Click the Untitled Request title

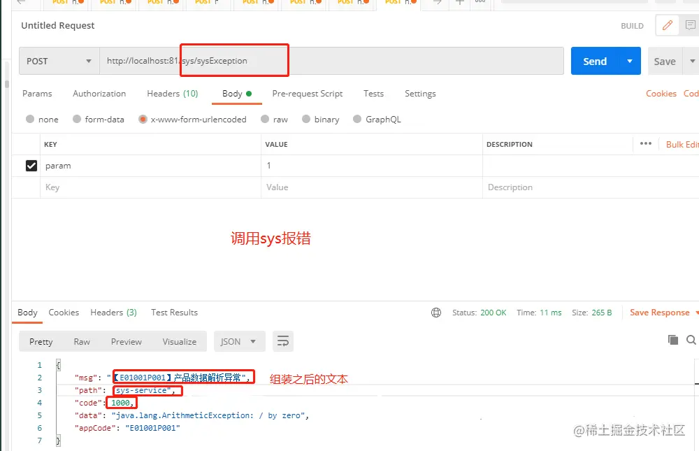coord(58,25)
